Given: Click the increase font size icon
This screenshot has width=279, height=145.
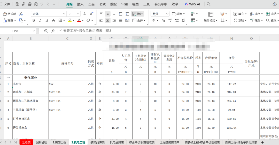Looking at the screenshot, I should pyautogui.click(x=85, y=14).
